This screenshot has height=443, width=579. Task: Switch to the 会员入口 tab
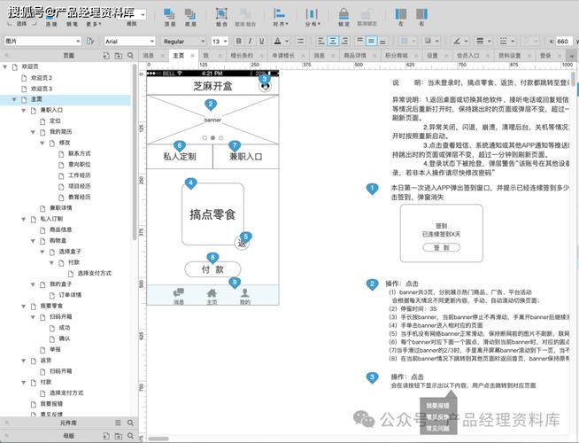467,56
